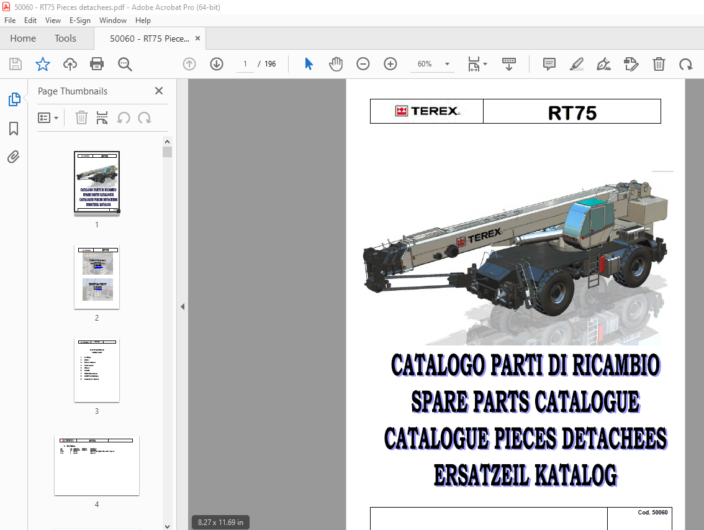Switch to the Home tab
The height and width of the screenshot is (530, 704).
(23, 39)
